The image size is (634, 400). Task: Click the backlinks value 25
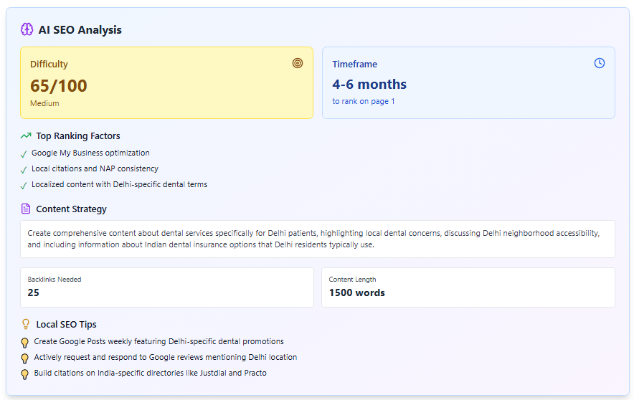point(33,292)
